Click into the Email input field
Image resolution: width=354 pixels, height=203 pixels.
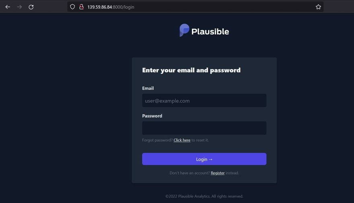point(204,101)
